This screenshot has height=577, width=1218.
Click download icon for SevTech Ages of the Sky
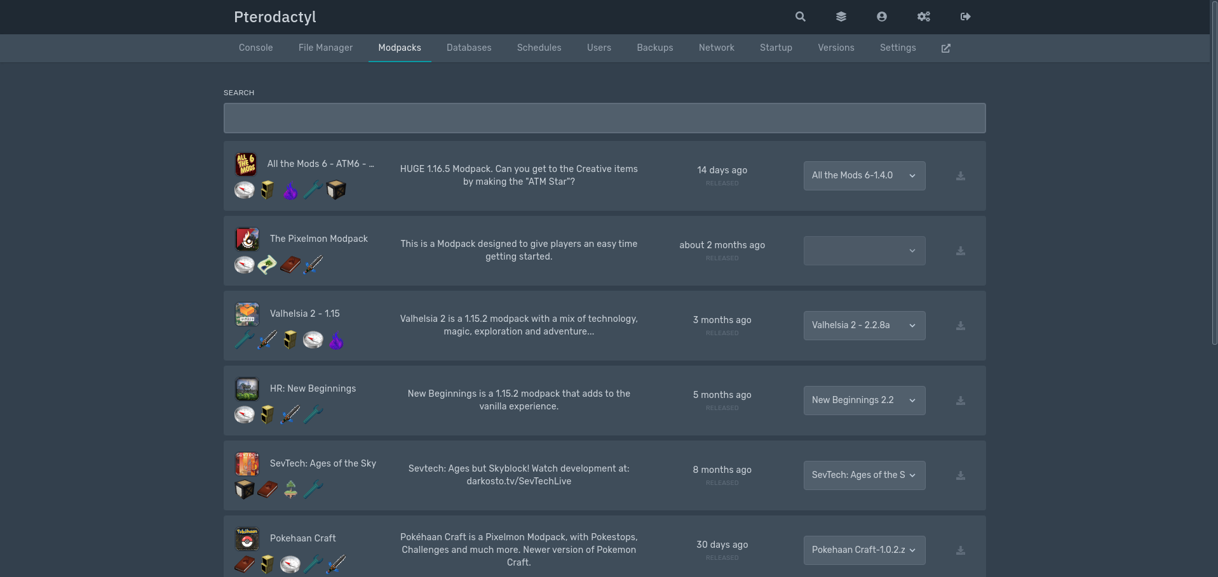960,476
